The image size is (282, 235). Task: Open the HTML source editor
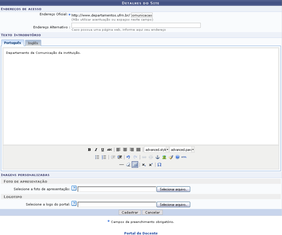point(184,157)
